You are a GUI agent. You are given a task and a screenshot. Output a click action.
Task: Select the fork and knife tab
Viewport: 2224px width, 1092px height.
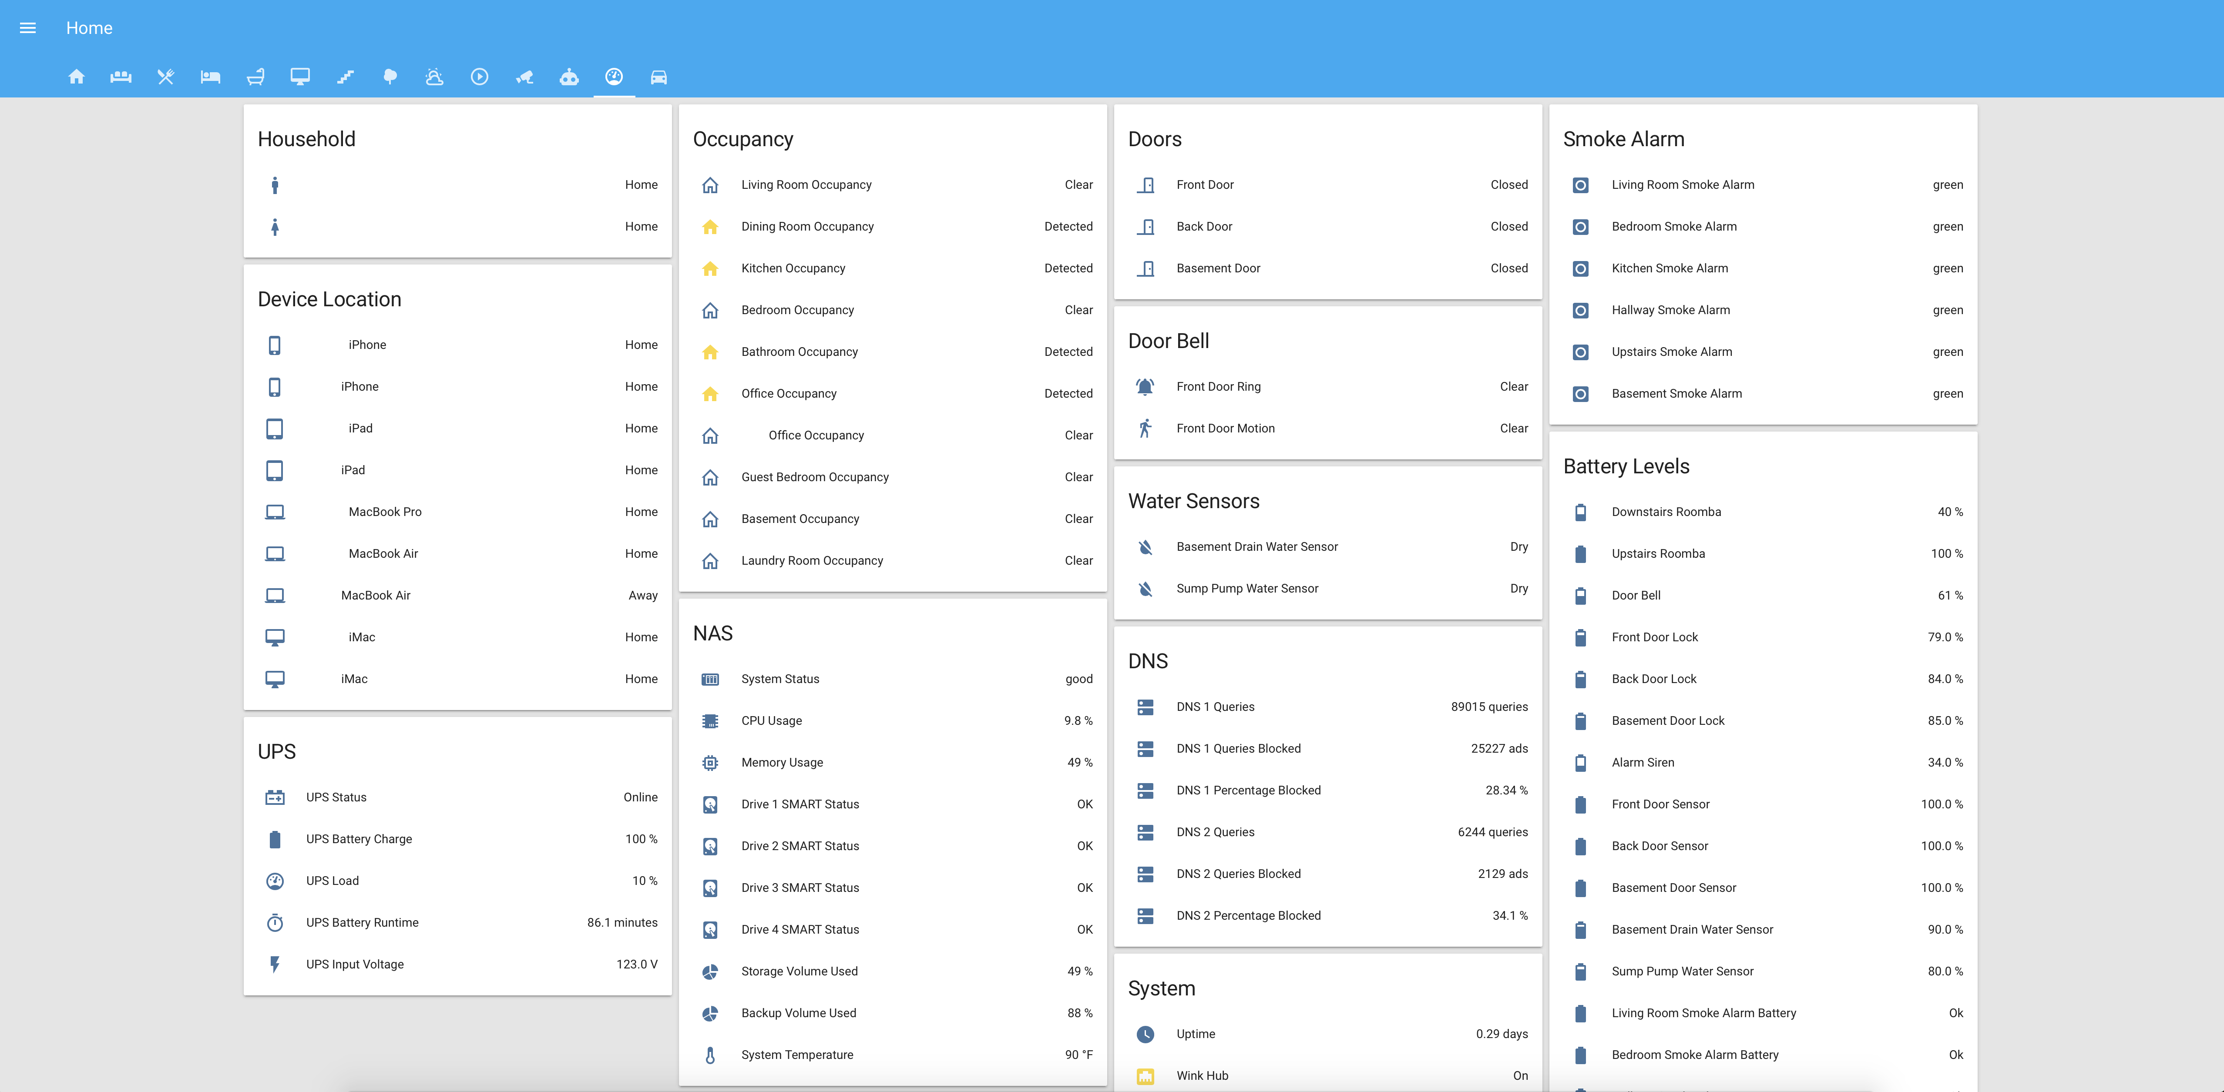pos(166,77)
